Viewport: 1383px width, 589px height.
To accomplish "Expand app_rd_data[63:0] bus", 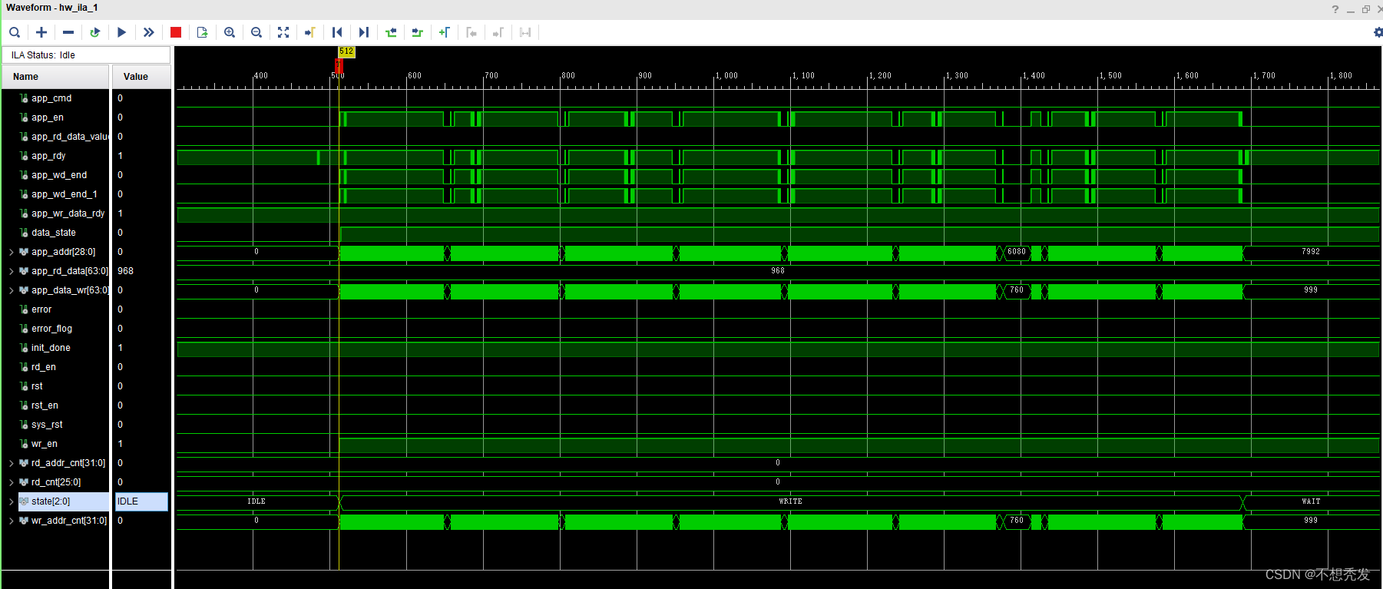I will click(x=11, y=271).
